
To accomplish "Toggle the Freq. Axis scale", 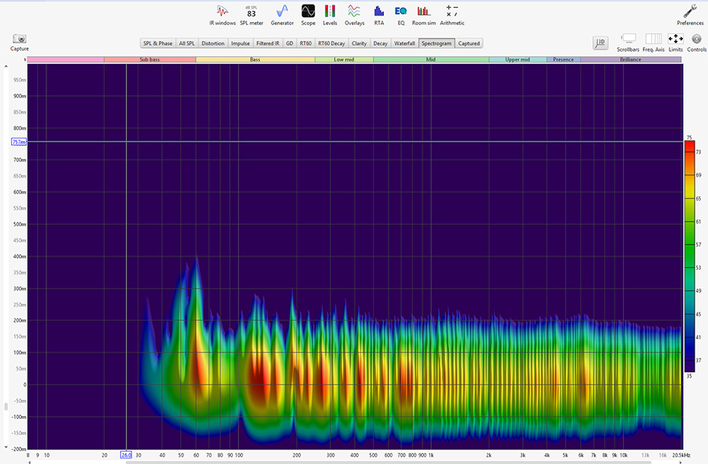I will 654,39.
